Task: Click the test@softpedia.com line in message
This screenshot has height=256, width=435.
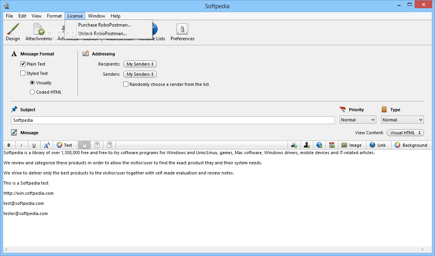Action: [23, 203]
